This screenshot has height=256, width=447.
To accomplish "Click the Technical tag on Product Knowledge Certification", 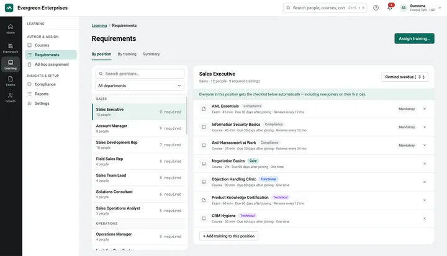I will (280, 197).
